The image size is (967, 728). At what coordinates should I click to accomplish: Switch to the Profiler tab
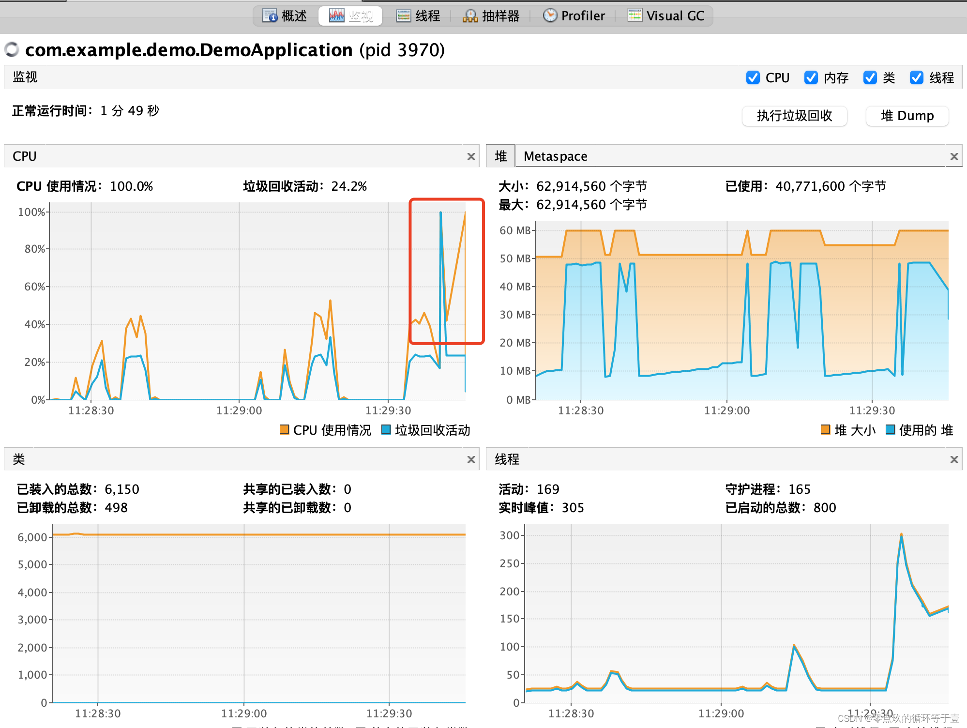574,16
